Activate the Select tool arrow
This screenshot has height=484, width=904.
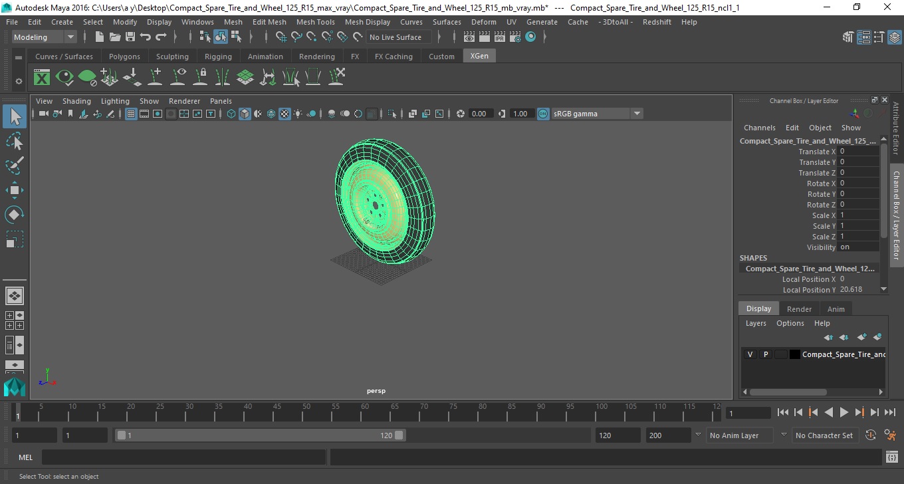[x=15, y=117]
